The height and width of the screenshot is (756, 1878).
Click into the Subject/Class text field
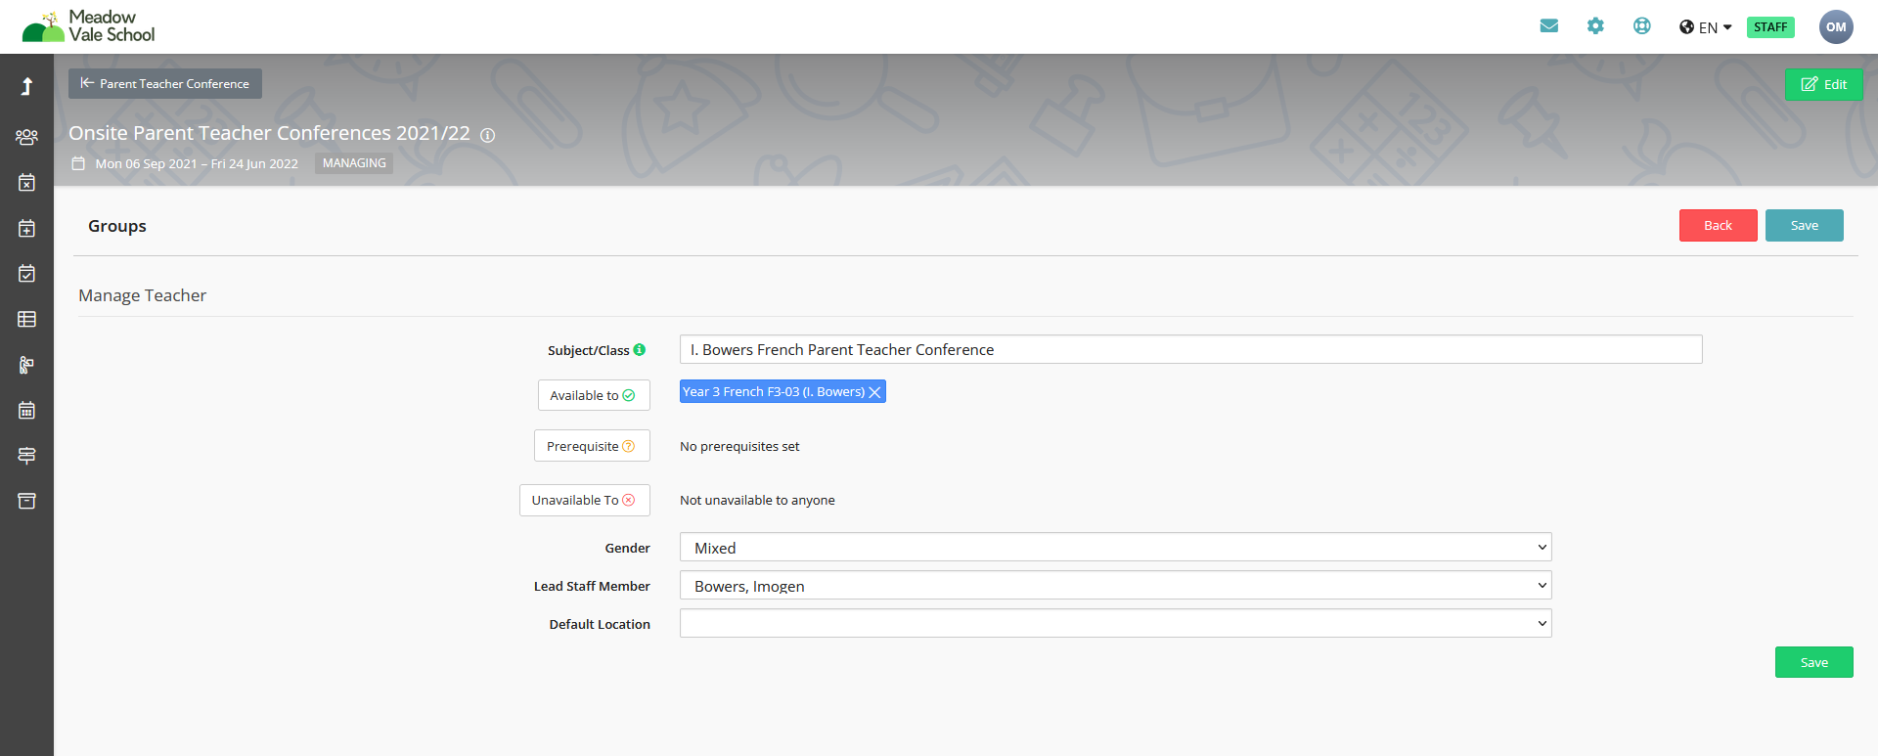[1189, 350]
